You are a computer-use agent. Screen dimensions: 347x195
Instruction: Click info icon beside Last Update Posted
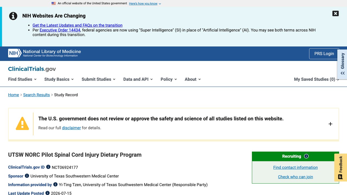point(47,193)
